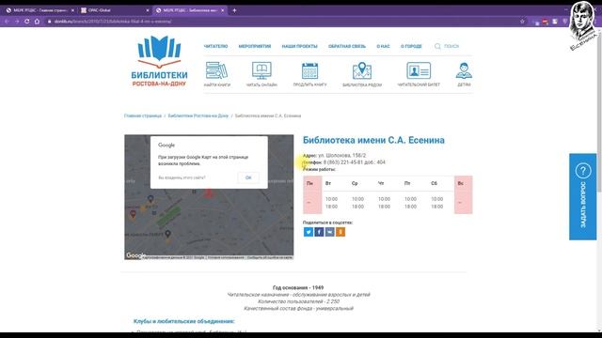The height and width of the screenshot is (338, 602).
Task: Share the page on VK
Action: (x=330, y=232)
